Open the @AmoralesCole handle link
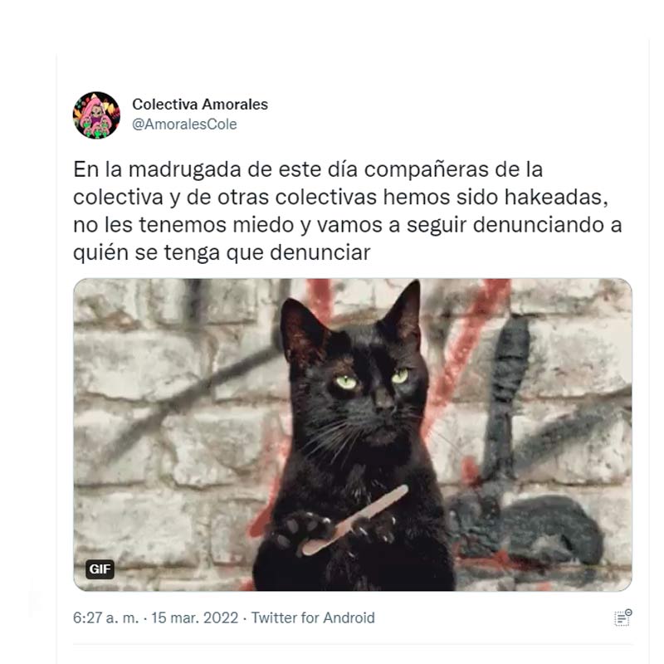The height and width of the screenshot is (664, 664). (x=184, y=124)
